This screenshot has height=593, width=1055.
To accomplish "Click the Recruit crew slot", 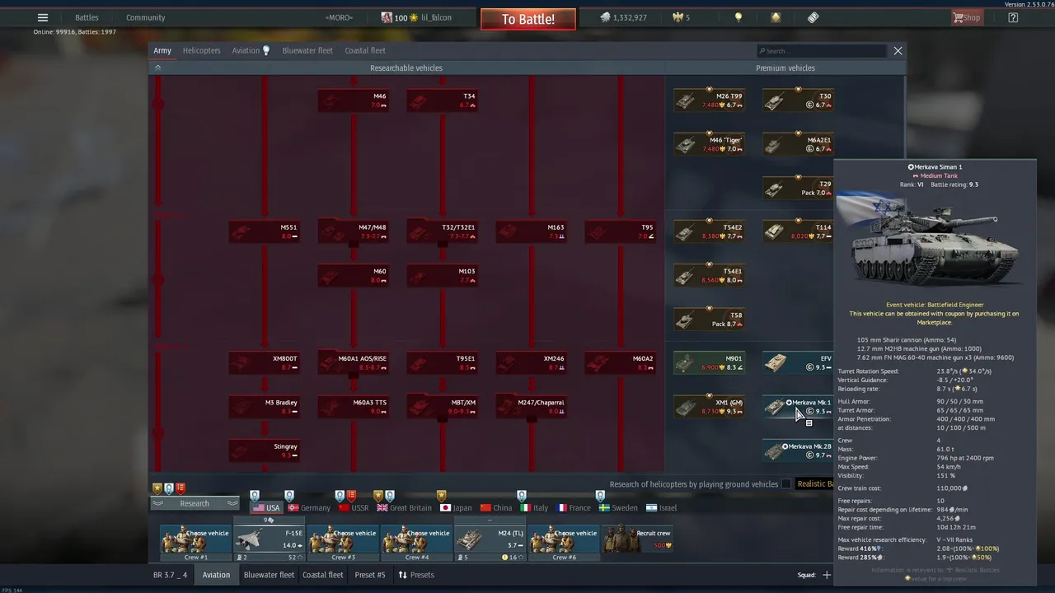I will [637, 542].
